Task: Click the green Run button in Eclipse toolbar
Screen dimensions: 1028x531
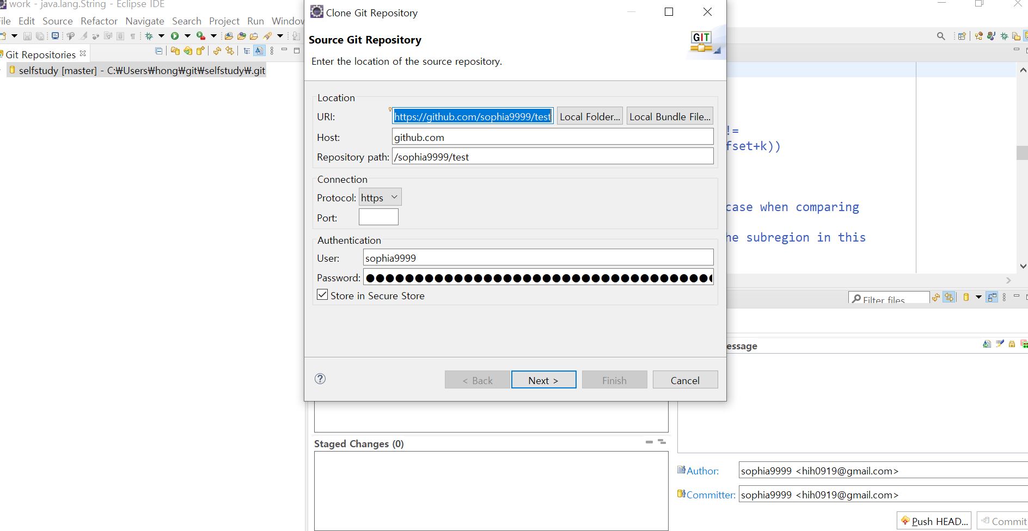Action: [175, 36]
